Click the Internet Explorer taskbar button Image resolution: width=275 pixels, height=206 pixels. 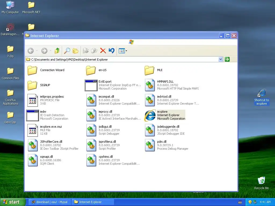pos(93,202)
